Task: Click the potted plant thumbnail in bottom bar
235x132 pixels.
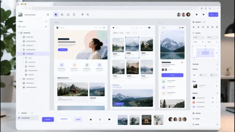Action: [x=159, y=120]
